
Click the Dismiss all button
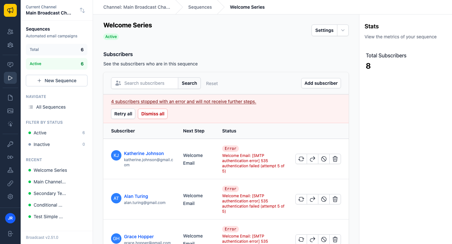click(153, 114)
